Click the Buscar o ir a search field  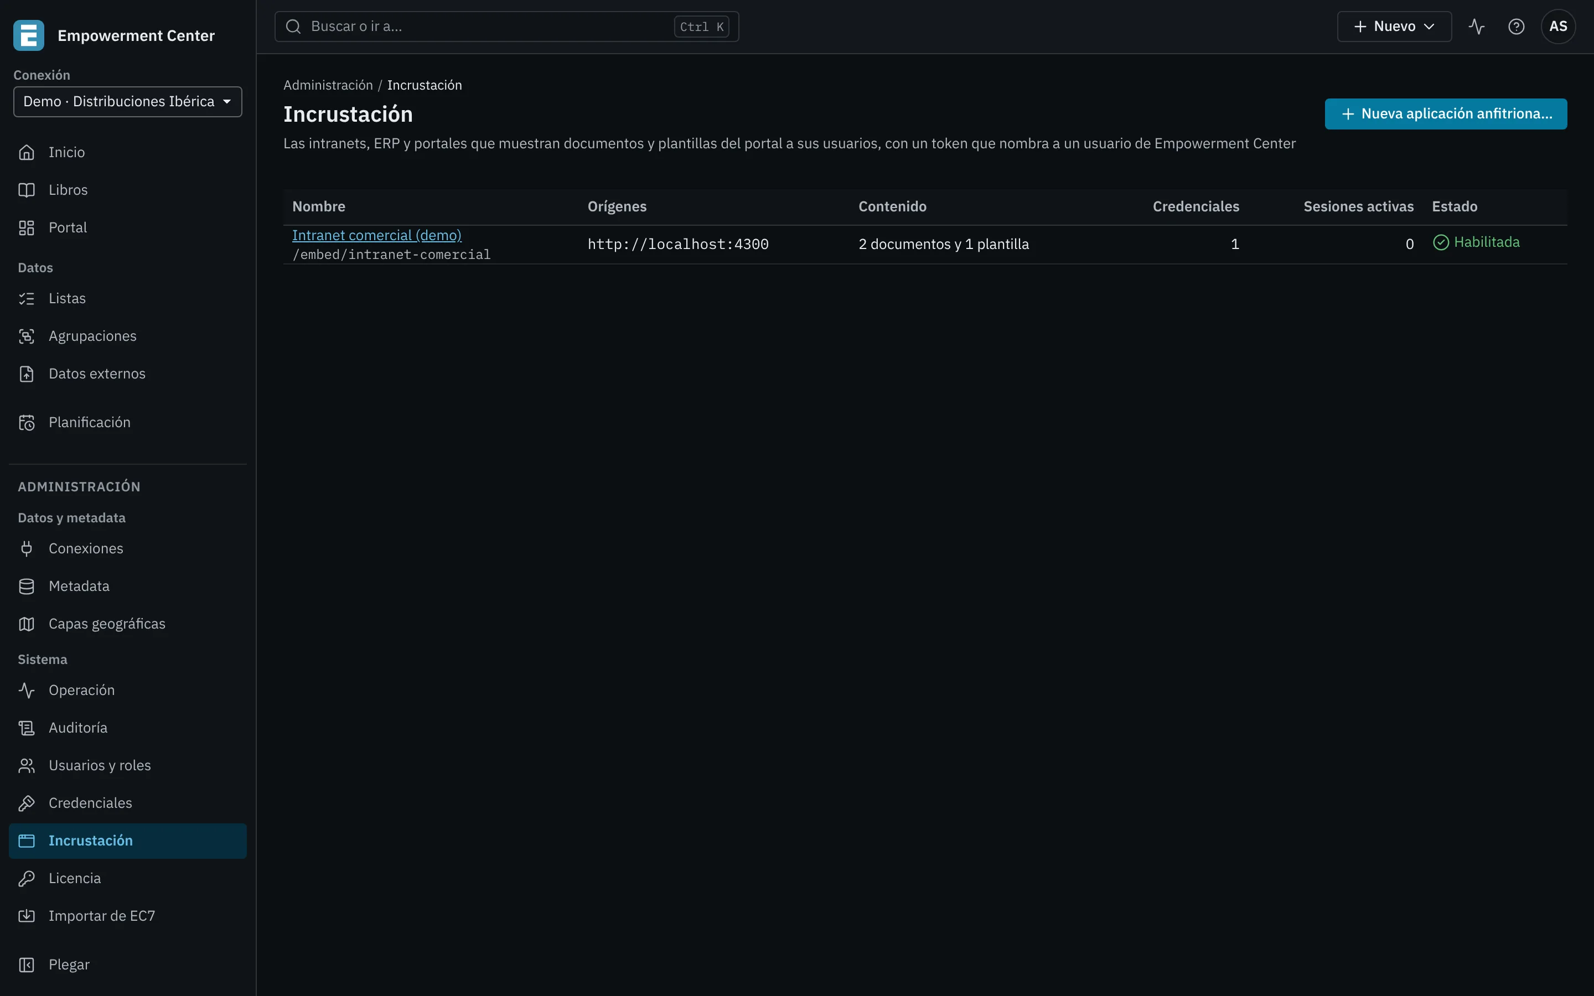[506, 27]
